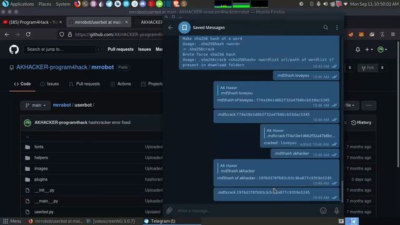
Task: Open Issues in GitHub header
Action: click(144, 49)
